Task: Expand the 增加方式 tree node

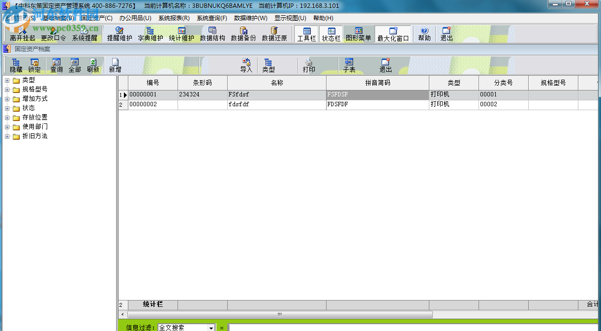Action: (7, 99)
